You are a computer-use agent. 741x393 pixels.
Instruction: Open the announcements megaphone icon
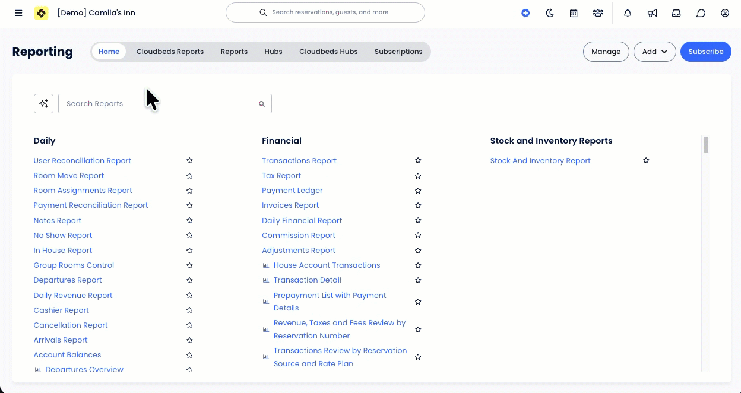(653, 13)
